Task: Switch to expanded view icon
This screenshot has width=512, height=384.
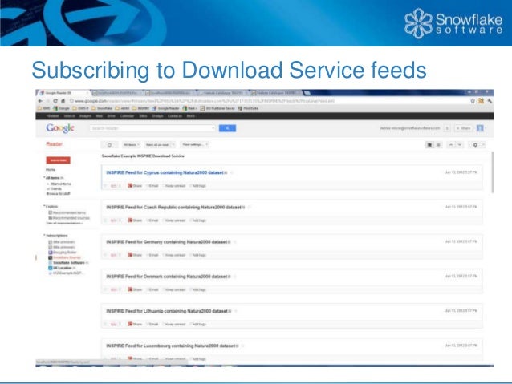Action: click(429, 145)
